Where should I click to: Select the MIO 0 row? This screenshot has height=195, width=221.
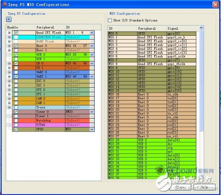(x=152, y=34)
